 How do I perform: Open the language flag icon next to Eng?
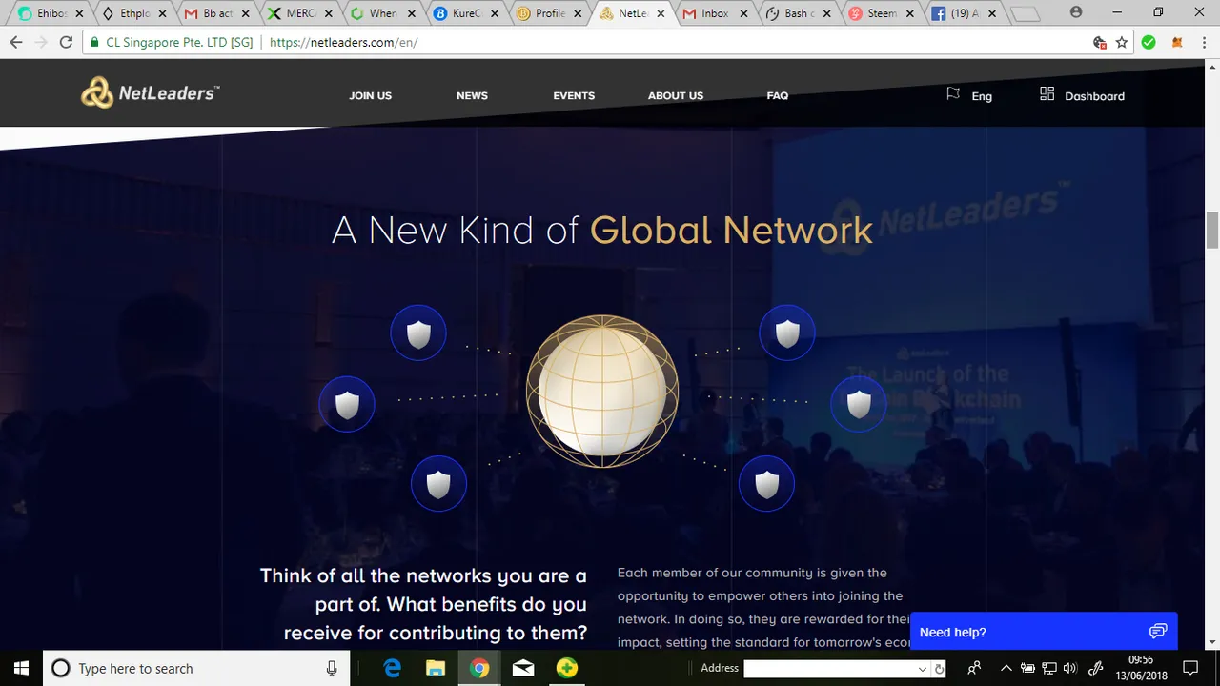click(953, 93)
